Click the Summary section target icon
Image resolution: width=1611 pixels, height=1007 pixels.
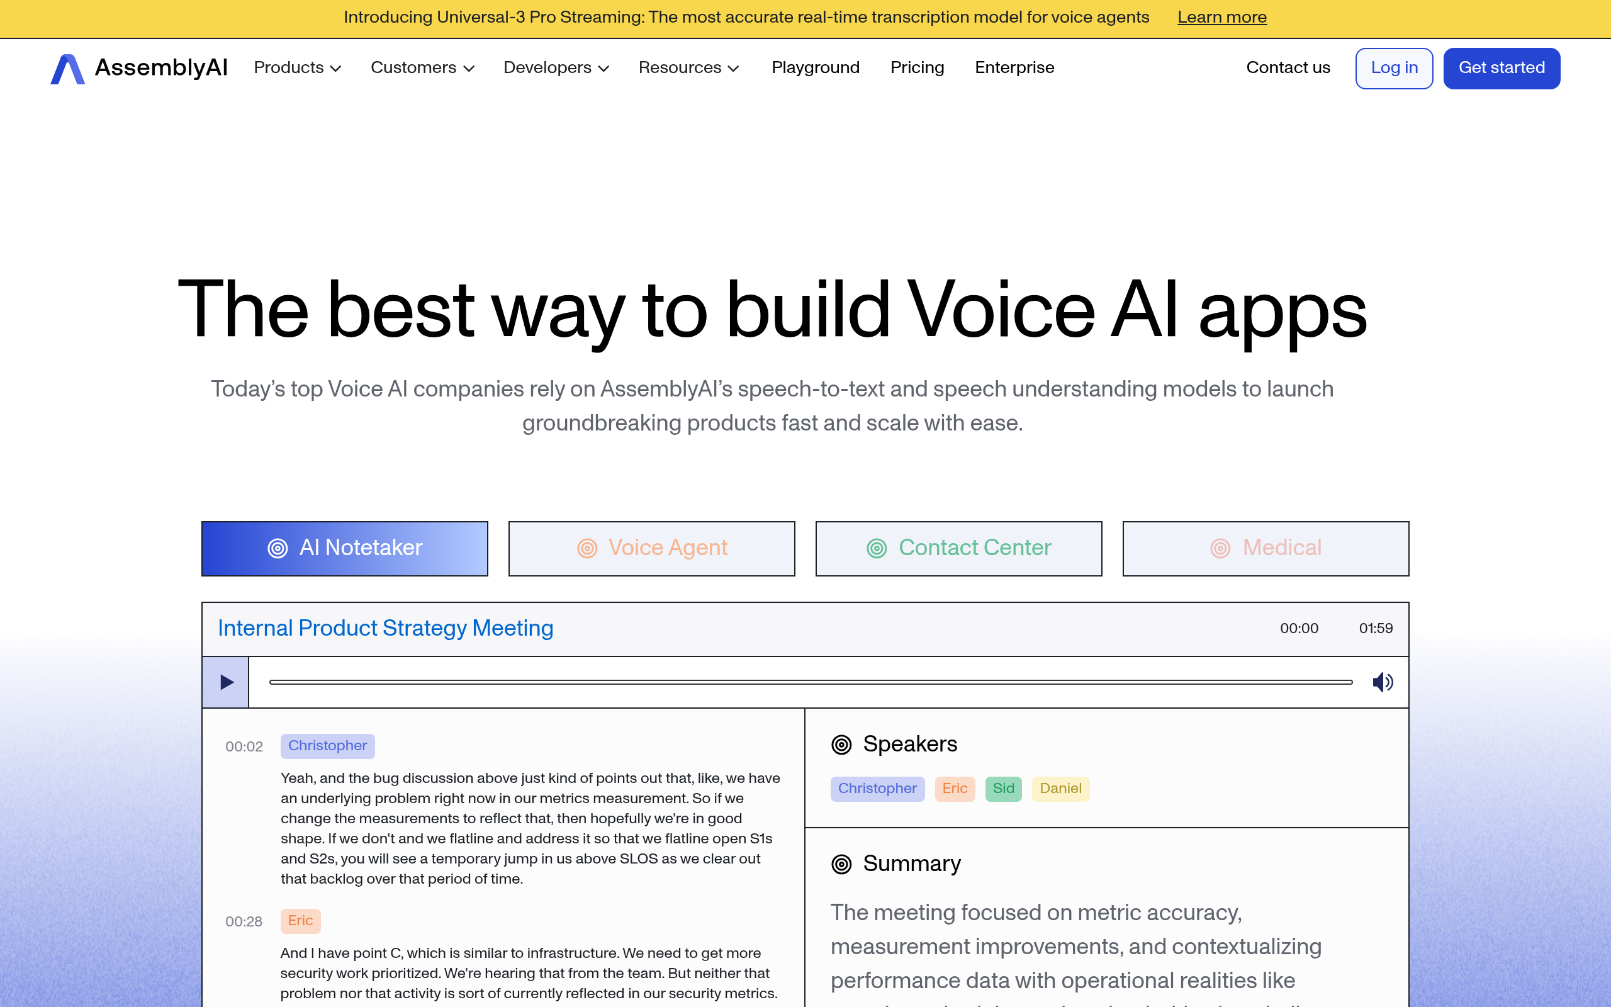coord(841,864)
